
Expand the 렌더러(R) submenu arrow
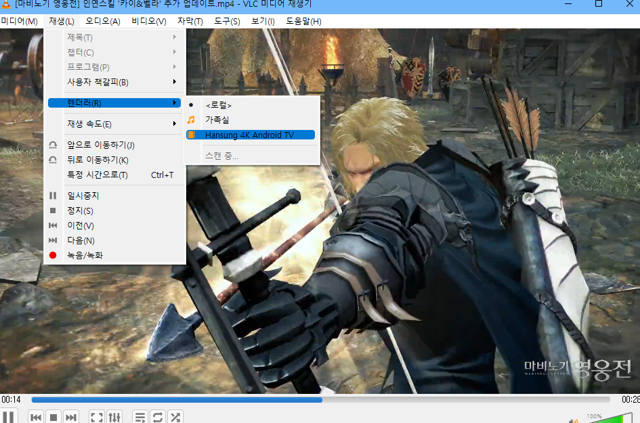pos(174,103)
